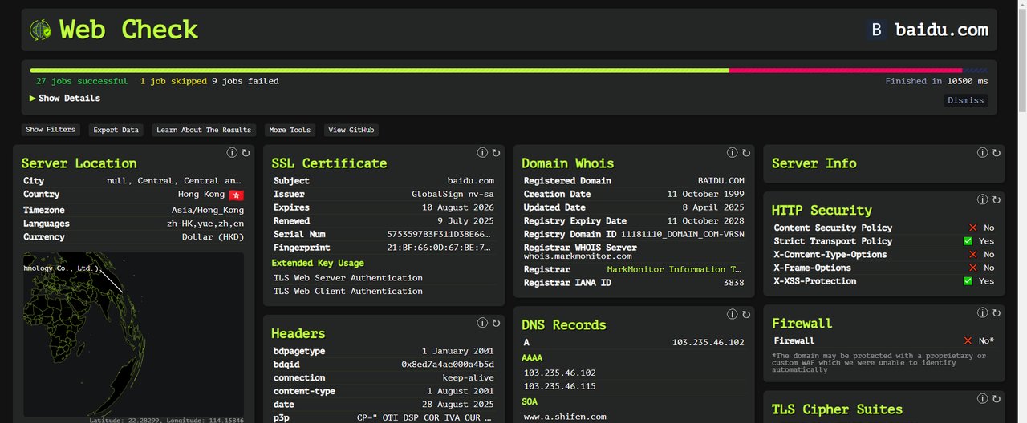Refresh the Server Location card
The height and width of the screenshot is (423, 1027).
(x=246, y=152)
